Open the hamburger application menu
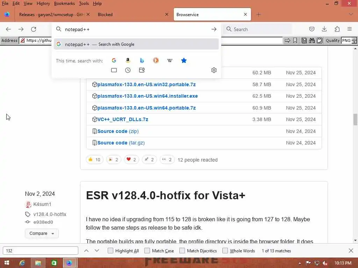 [x=350, y=29]
